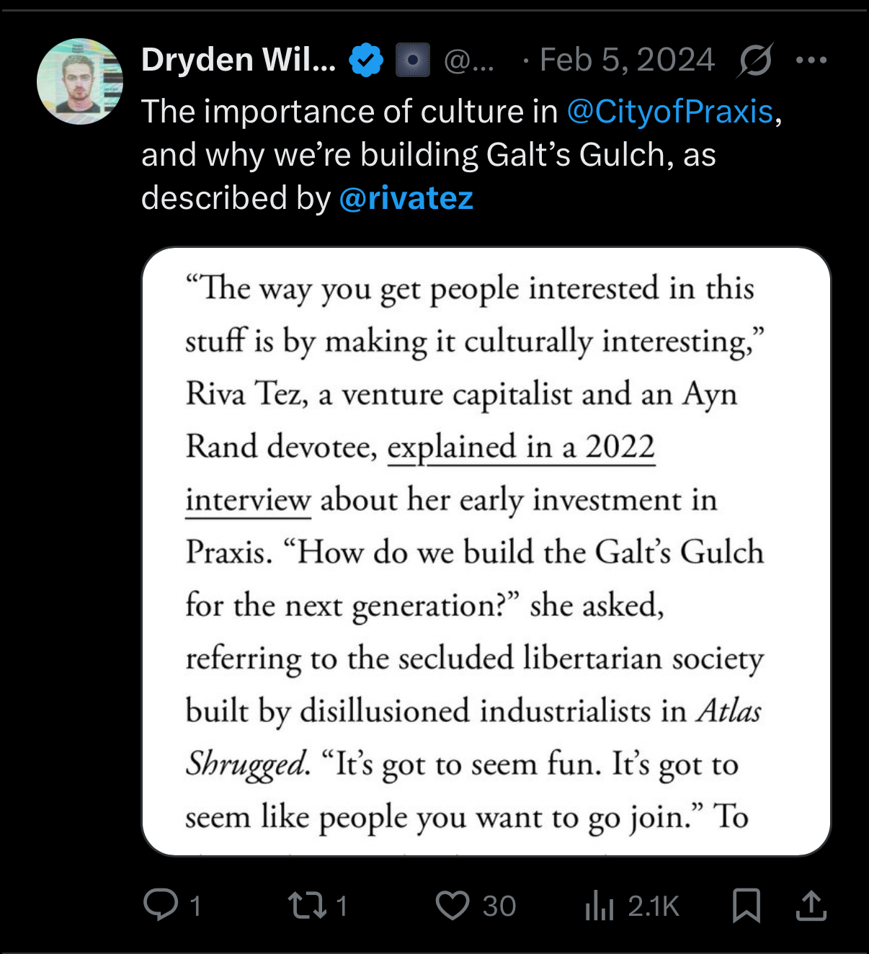Viewport: 869px width, 954px height.
Task: Click the reply speech bubble icon
Action: click(x=161, y=905)
